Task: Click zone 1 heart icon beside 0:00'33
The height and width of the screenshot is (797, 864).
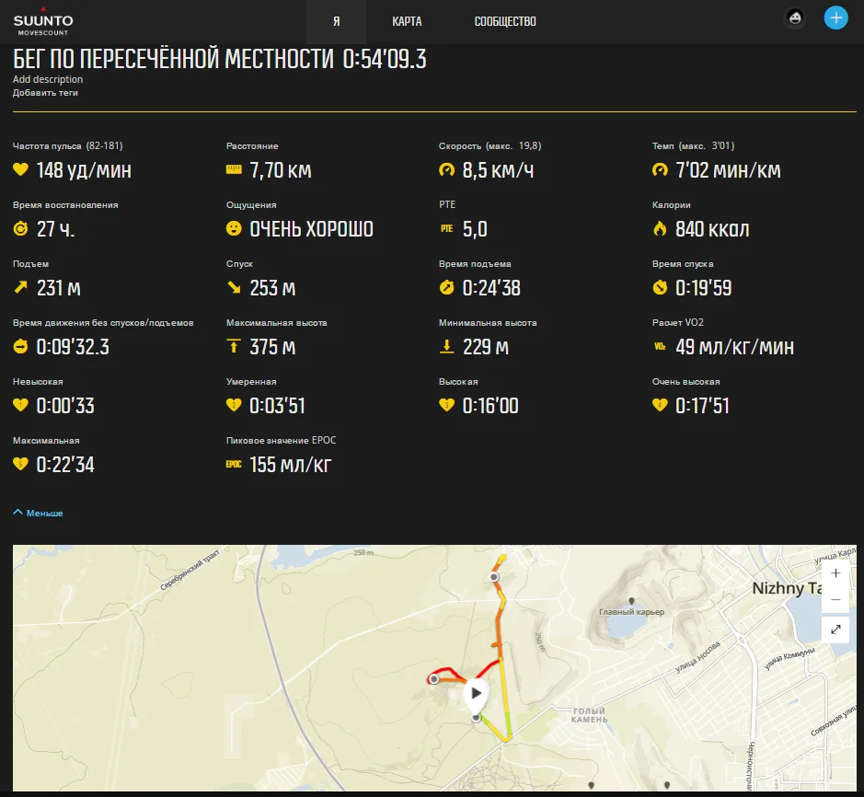Action: click(20, 405)
